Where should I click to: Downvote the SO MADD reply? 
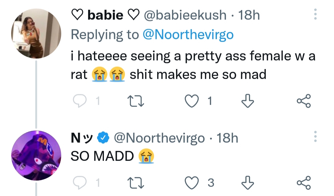point(248,183)
